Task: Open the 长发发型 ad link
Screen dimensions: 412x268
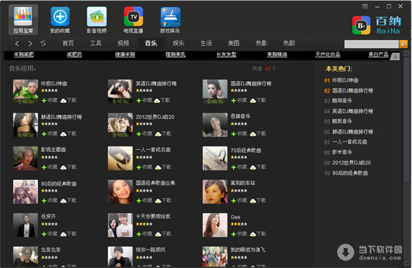Action: pos(226,54)
